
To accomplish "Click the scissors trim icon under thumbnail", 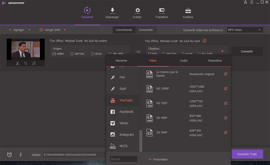I will [17, 63].
